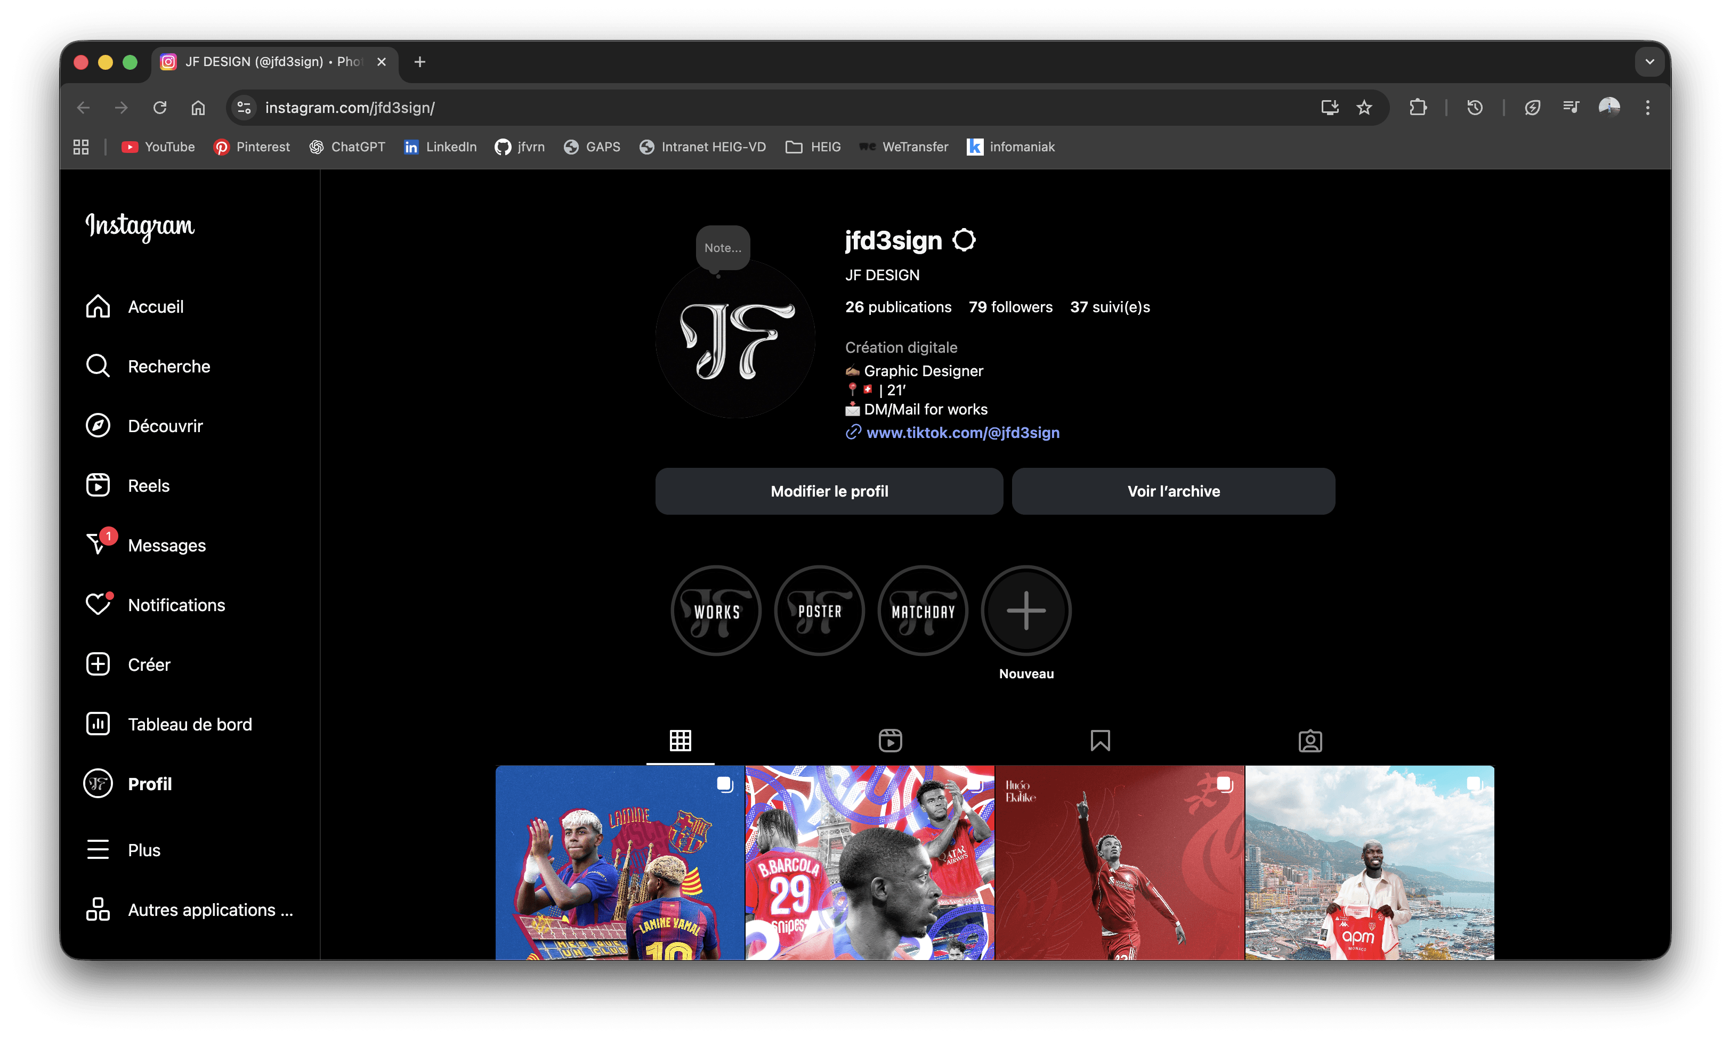
Task: Open the Lamine Yamal Barcelona post
Action: coord(620,863)
